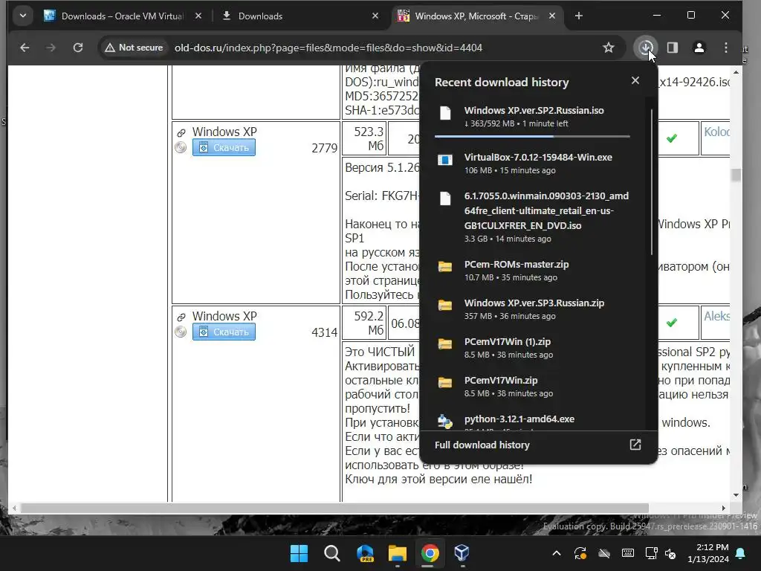Open the notification bell in taskbar

pyautogui.click(x=741, y=553)
